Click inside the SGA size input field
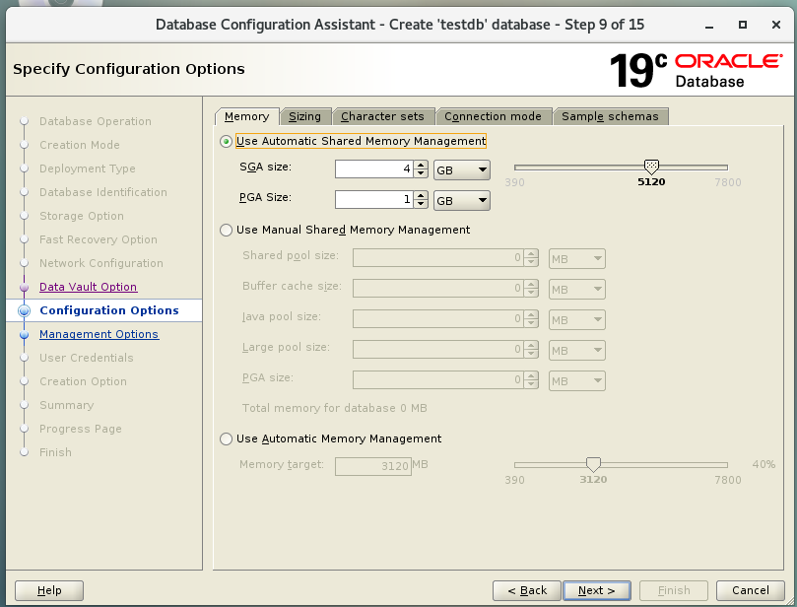 pos(372,170)
